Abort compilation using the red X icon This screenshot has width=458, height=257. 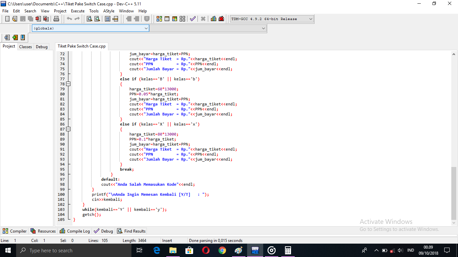click(203, 19)
